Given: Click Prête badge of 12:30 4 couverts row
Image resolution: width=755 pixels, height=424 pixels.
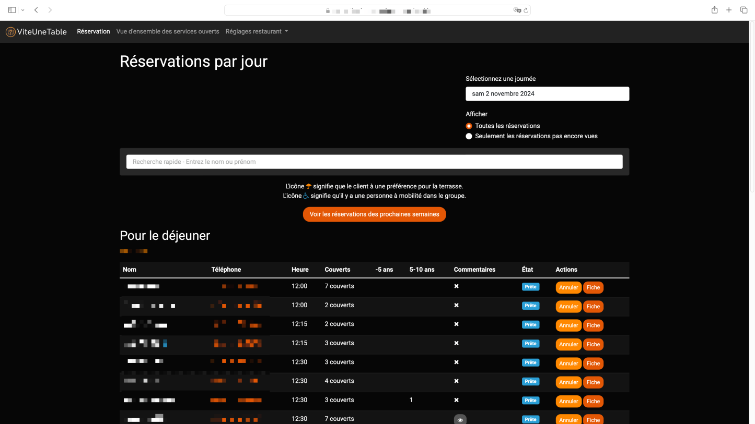Looking at the screenshot, I should (x=530, y=381).
